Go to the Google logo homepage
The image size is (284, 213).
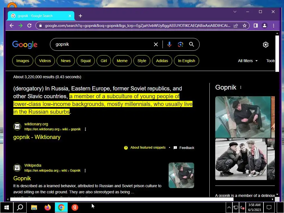[x=25, y=45]
